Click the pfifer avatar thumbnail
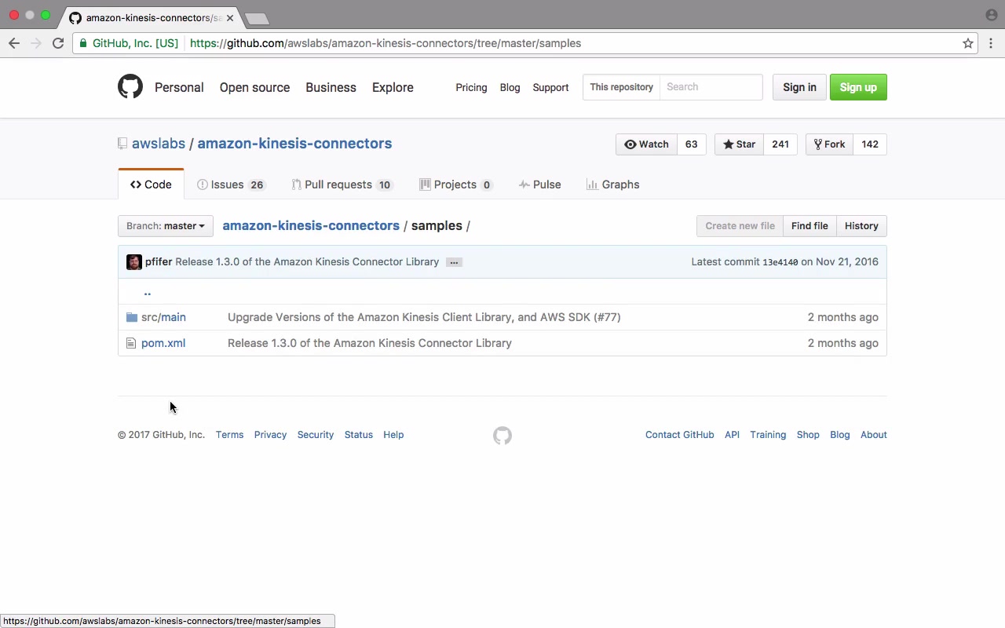 [134, 262]
